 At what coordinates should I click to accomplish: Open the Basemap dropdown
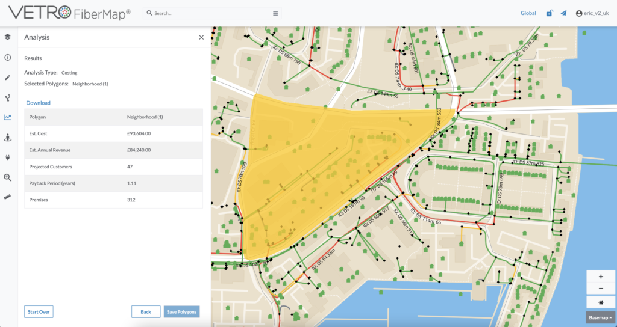[600, 317]
